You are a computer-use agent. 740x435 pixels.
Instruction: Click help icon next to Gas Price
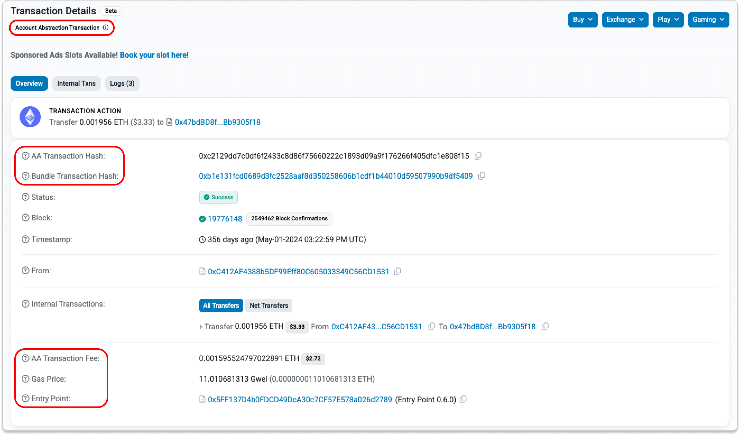click(26, 379)
